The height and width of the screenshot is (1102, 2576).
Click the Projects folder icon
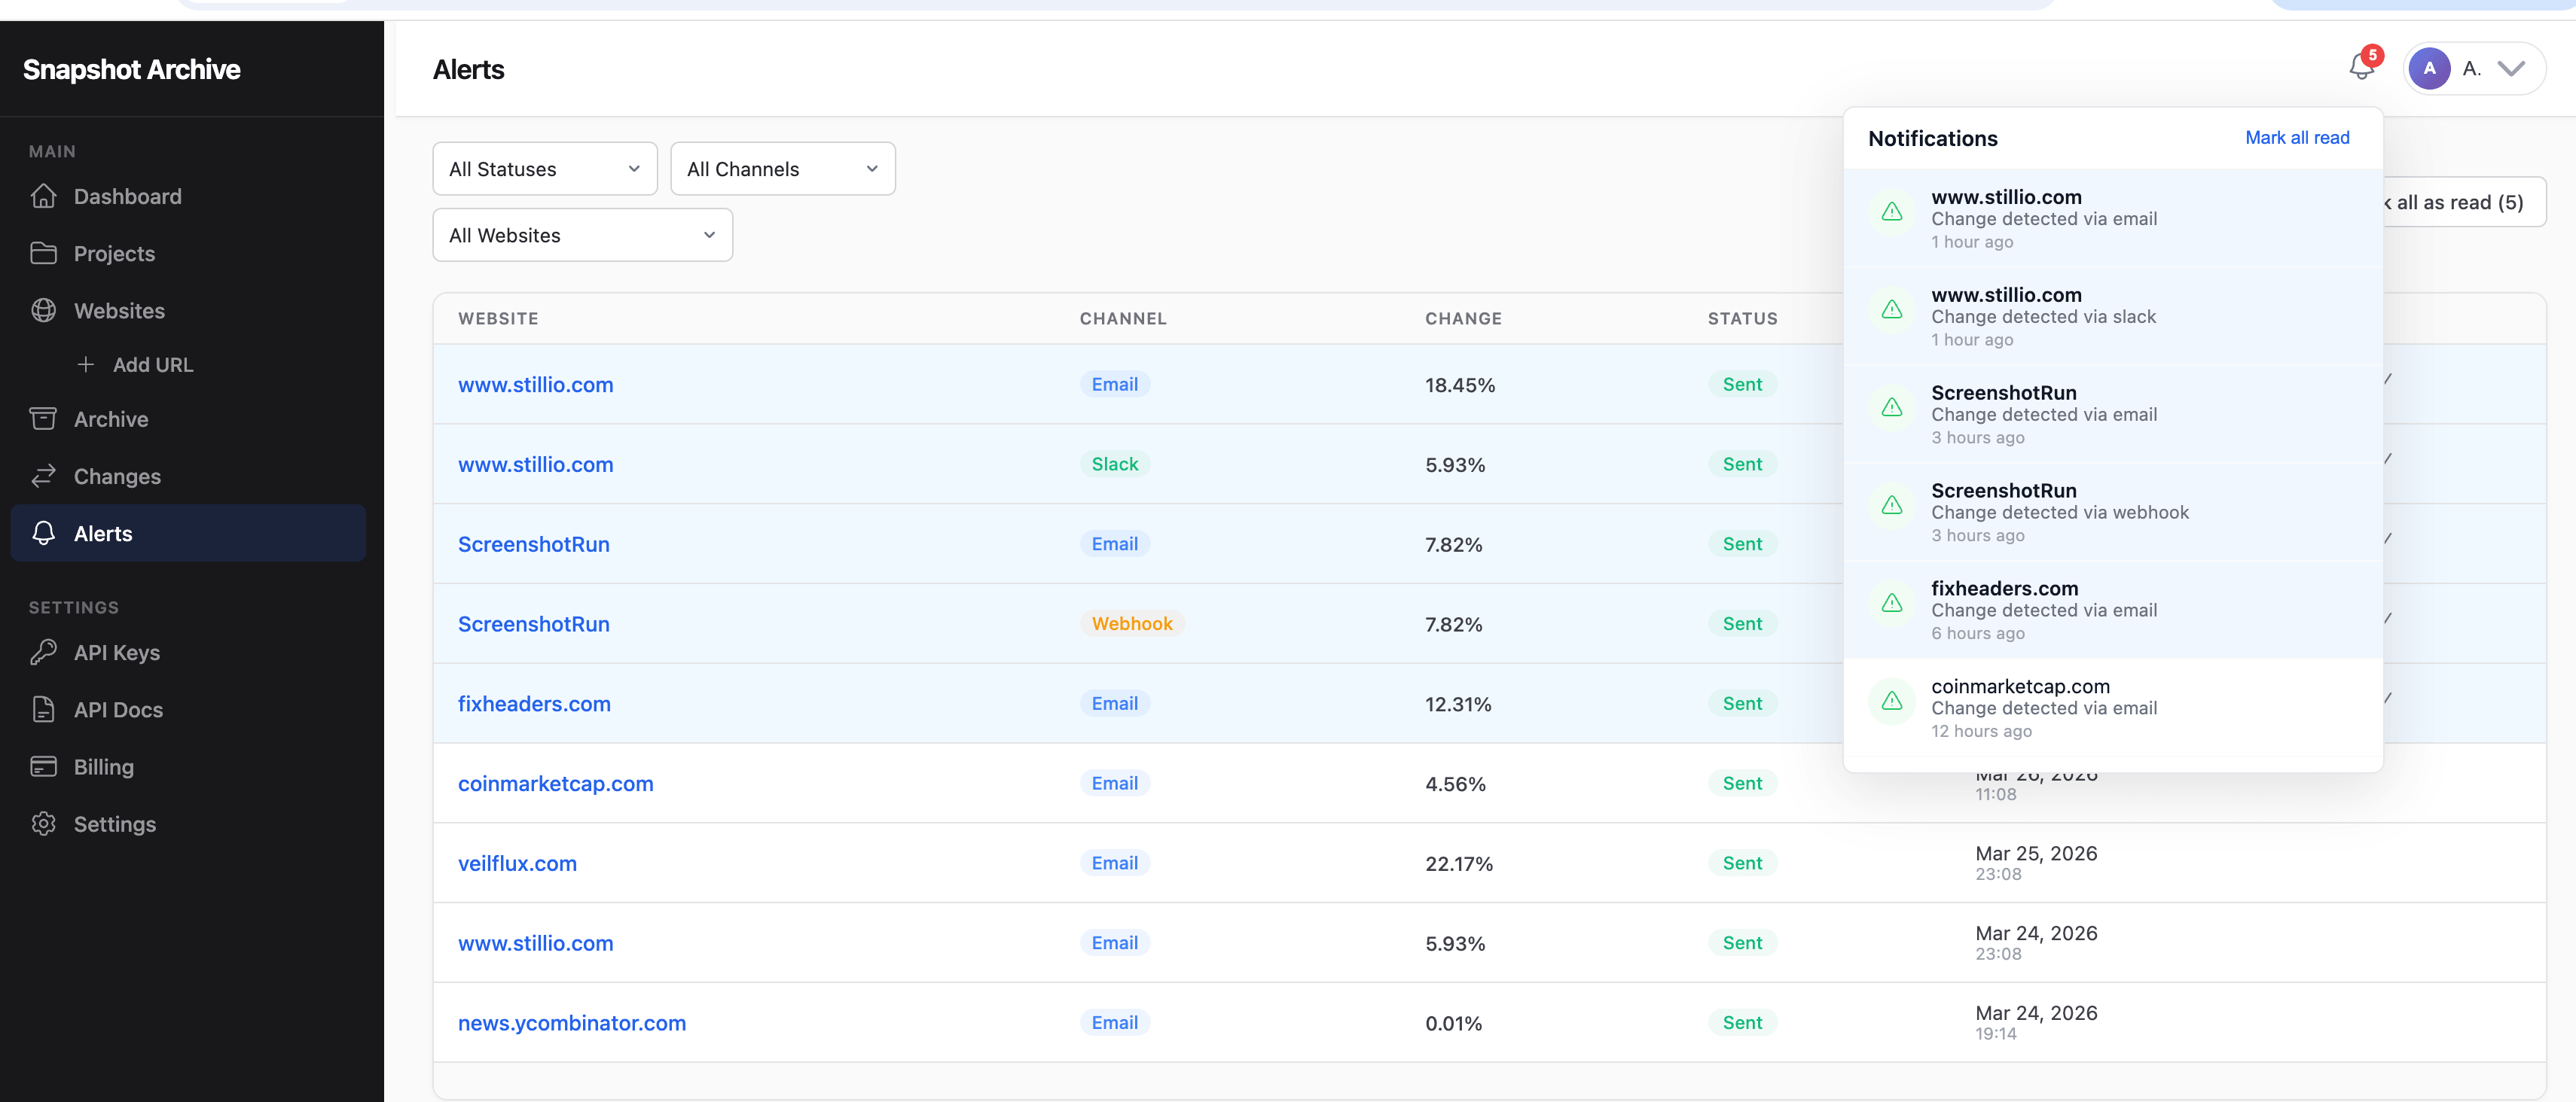coord(43,253)
